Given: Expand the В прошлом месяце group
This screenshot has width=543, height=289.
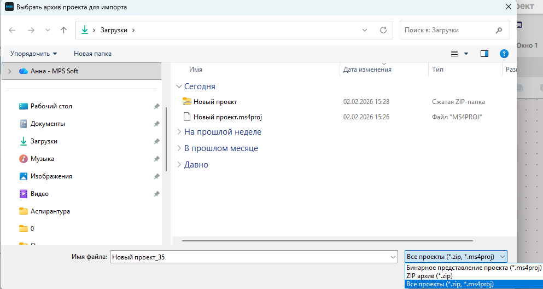Looking at the screenshot, I should (179, 148).
